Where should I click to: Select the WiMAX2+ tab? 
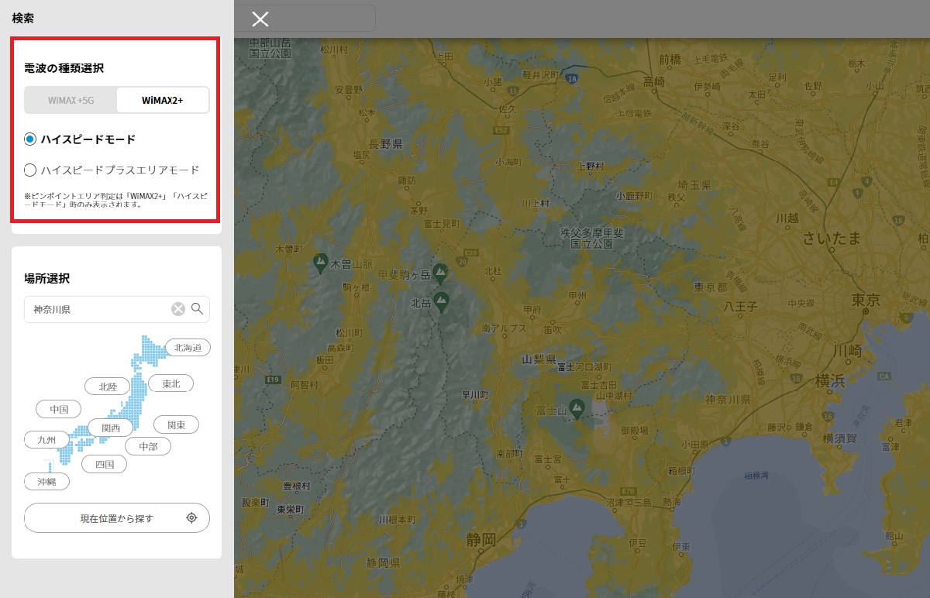click(163, 100)
